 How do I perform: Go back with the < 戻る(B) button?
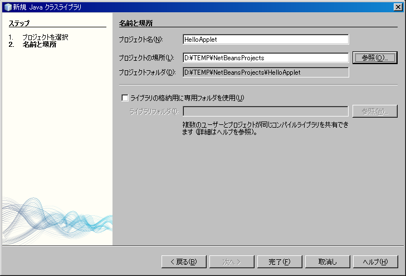click(x=184, y=262)
